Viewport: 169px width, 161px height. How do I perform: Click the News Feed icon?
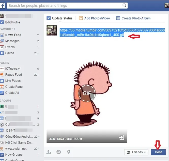(2, 35)
